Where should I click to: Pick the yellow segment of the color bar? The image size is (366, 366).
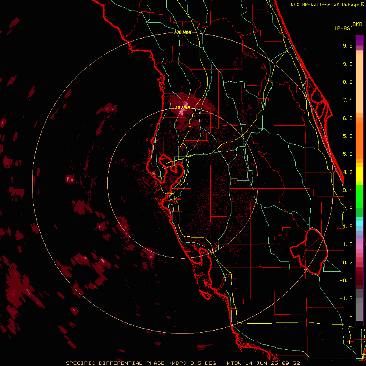[359, 174]
